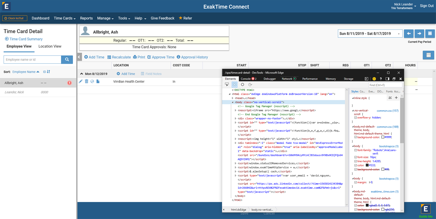Open the DevTools Debugger tab

[x=270, y=79]
